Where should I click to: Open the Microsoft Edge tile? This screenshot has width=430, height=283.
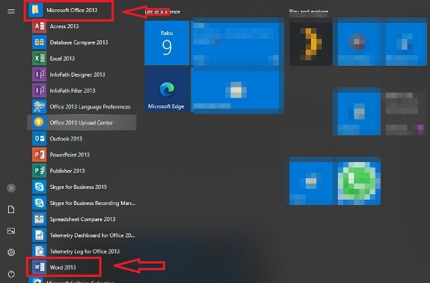pyautogui.click(x=167, y=90)
